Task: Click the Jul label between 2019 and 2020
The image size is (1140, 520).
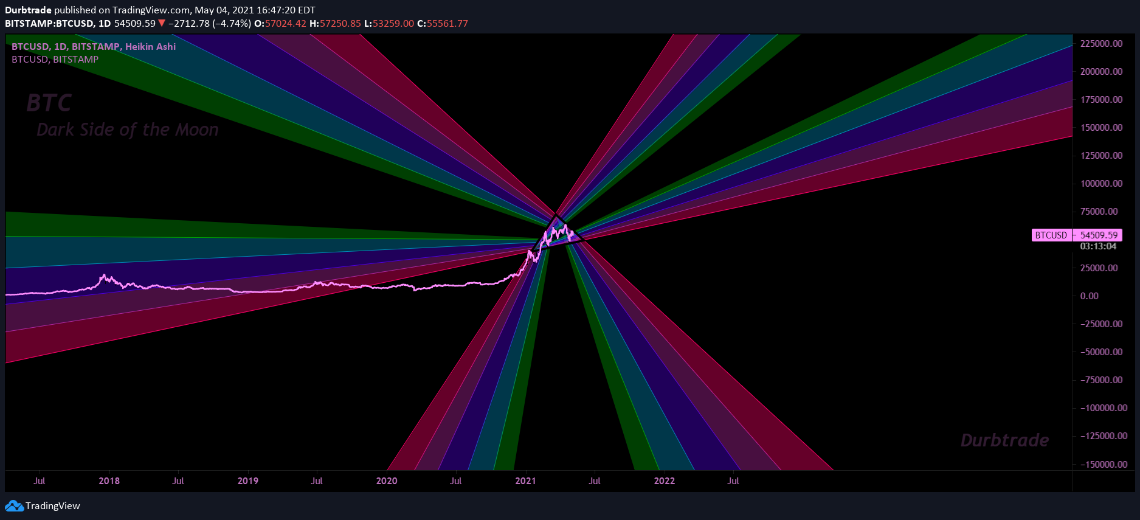Action: pos(317,481)
